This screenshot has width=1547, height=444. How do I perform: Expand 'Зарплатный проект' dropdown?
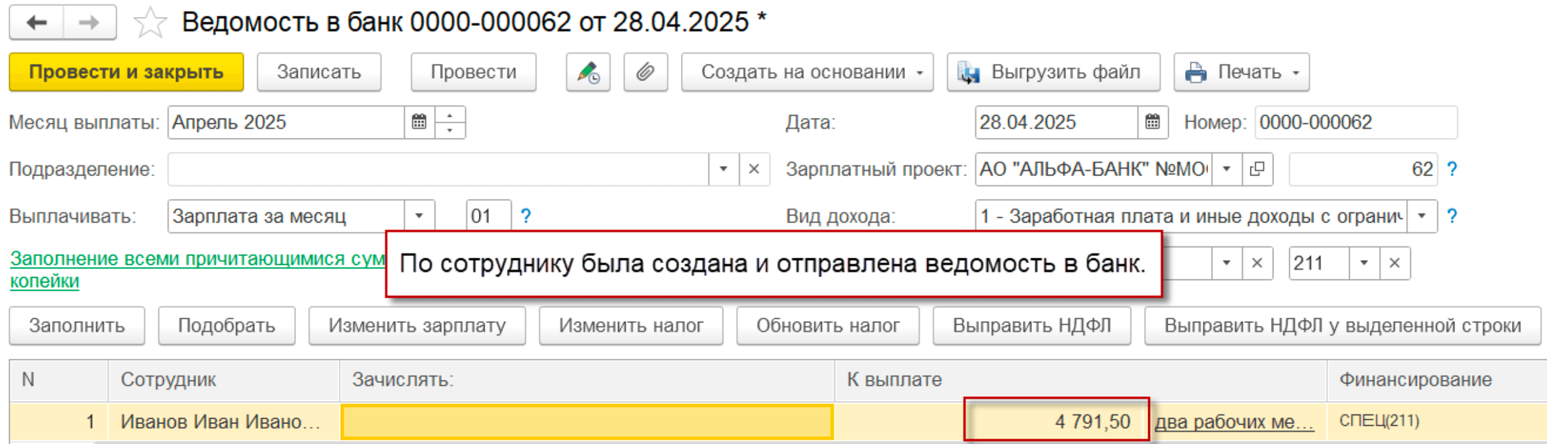tap(1227, 169)
